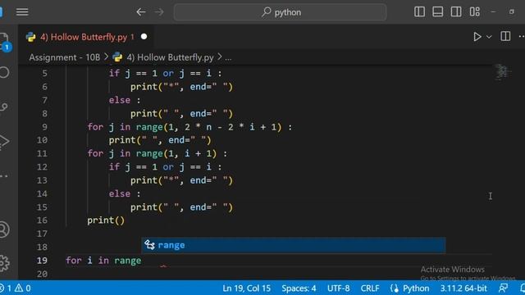Open Accounts menu in activity bar
The image size is (525, 295).
coord(4,229)
